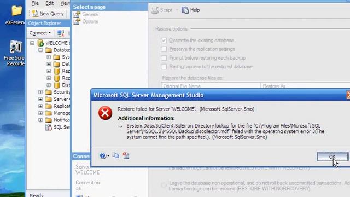
Task: Click the Script toolbar button
Action: 162,10
